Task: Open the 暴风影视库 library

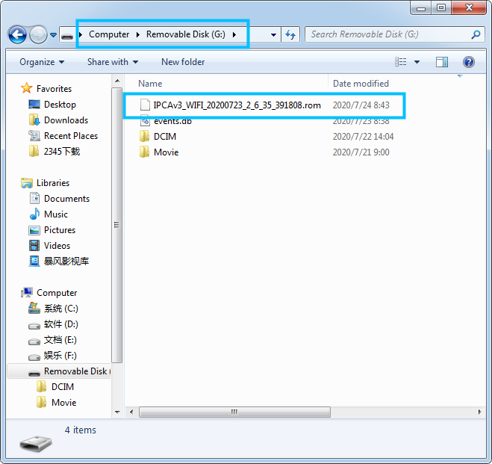Action: point(66,262)
